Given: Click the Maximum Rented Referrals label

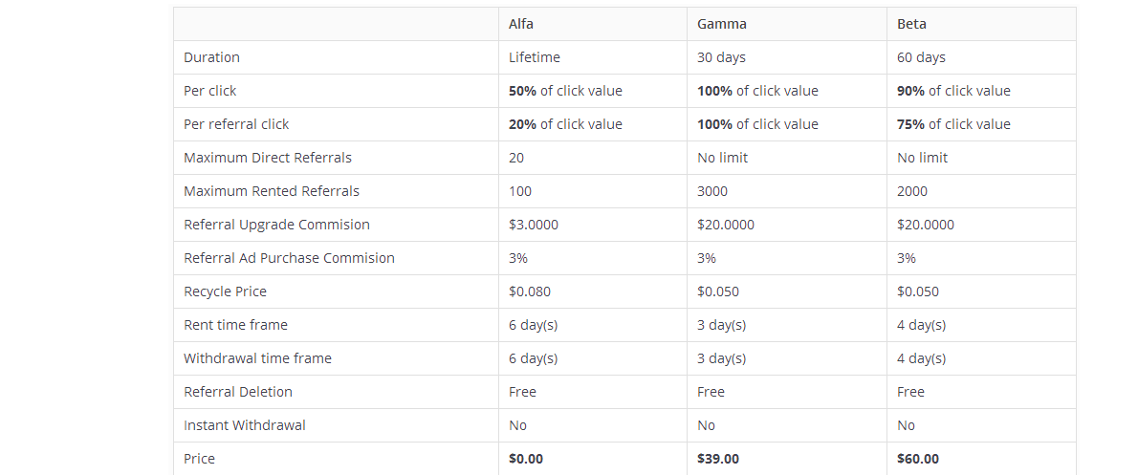Looking at the screenshot, I should point(272,191).
